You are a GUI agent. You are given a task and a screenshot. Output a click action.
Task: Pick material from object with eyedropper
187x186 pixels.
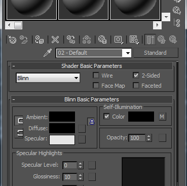coord(48,53)
